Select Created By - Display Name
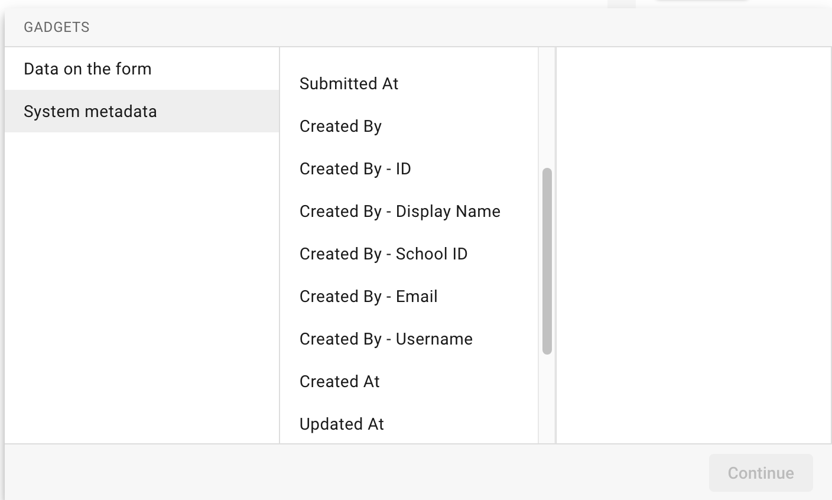The image size is (832, 500). pyautogui.click(x=399, y=211)
